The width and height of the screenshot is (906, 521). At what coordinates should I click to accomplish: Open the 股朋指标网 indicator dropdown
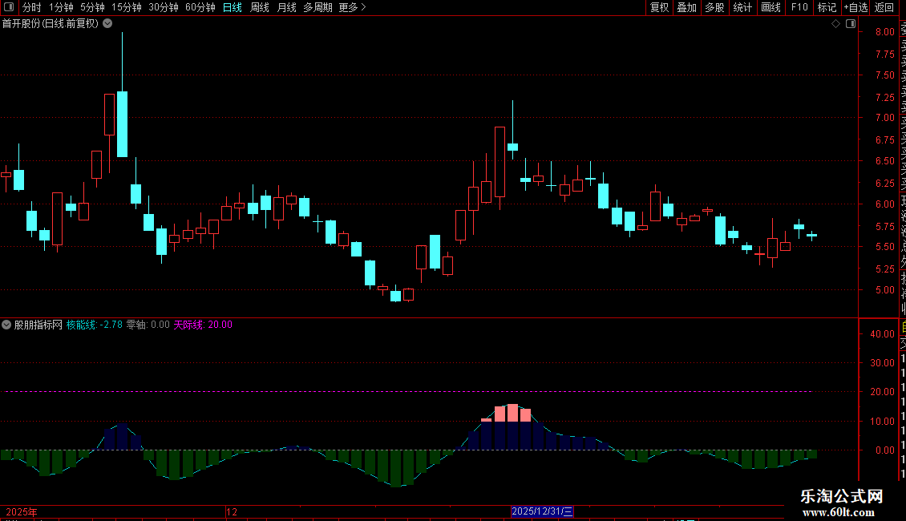(x=6, y=325)
